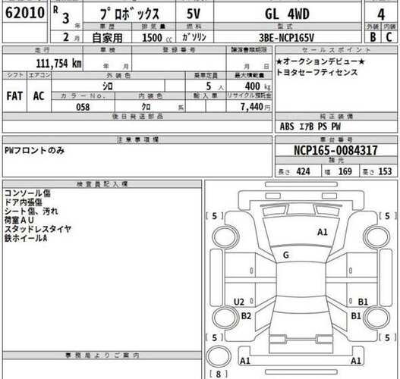Screen dimensions: 400x379
Task: Click the "登録番号" column header
Action: pyautogui.click(x=179, y=50)
